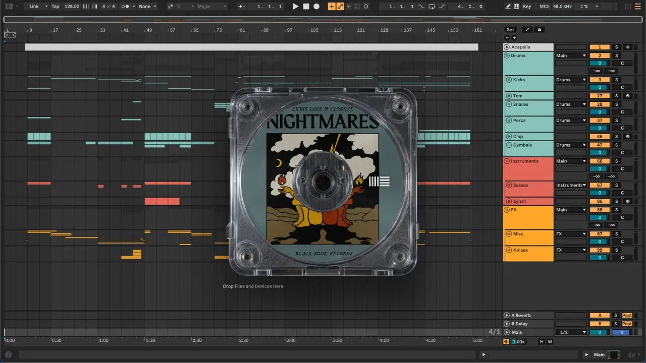Click the Capture MIDI icon
Viewport: 646px width, 363px height.
coord(357,7)
